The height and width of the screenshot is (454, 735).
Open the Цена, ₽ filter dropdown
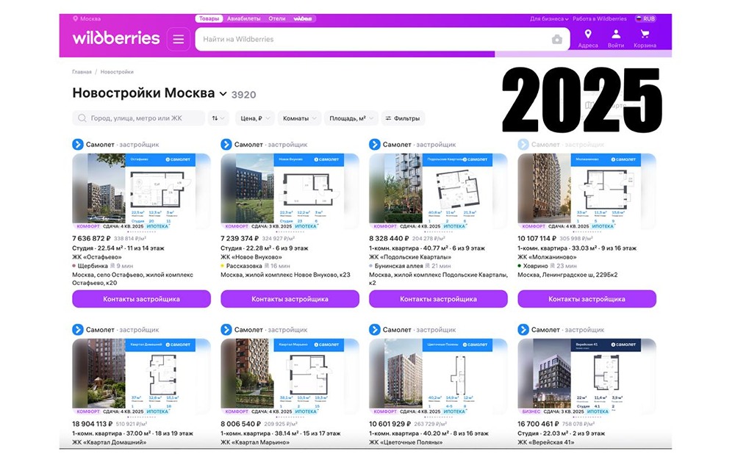tap(254, 118)
